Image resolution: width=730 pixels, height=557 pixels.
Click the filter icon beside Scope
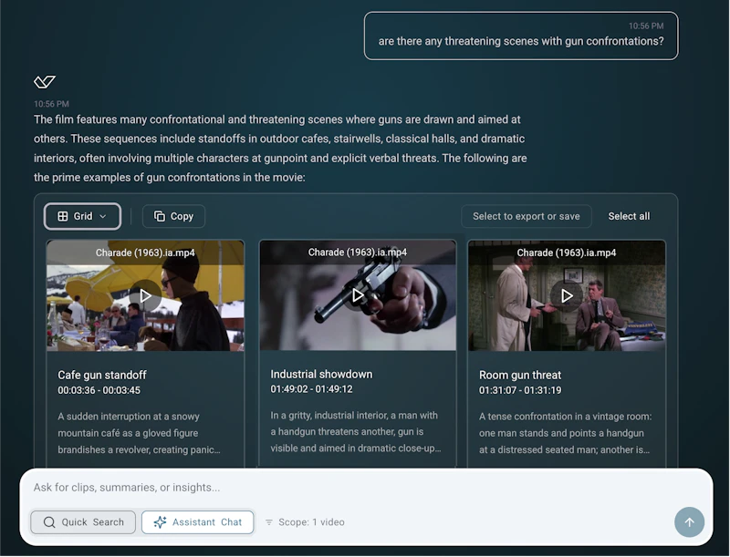click(x=269, y=522)
